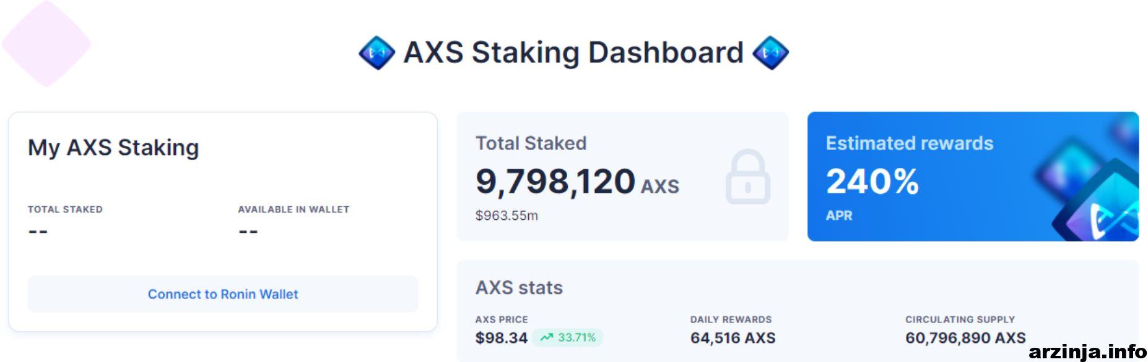Click the My AXS Staking heading
The width and height of the screenshot is (1148, 362).
[x=113, y=148]
